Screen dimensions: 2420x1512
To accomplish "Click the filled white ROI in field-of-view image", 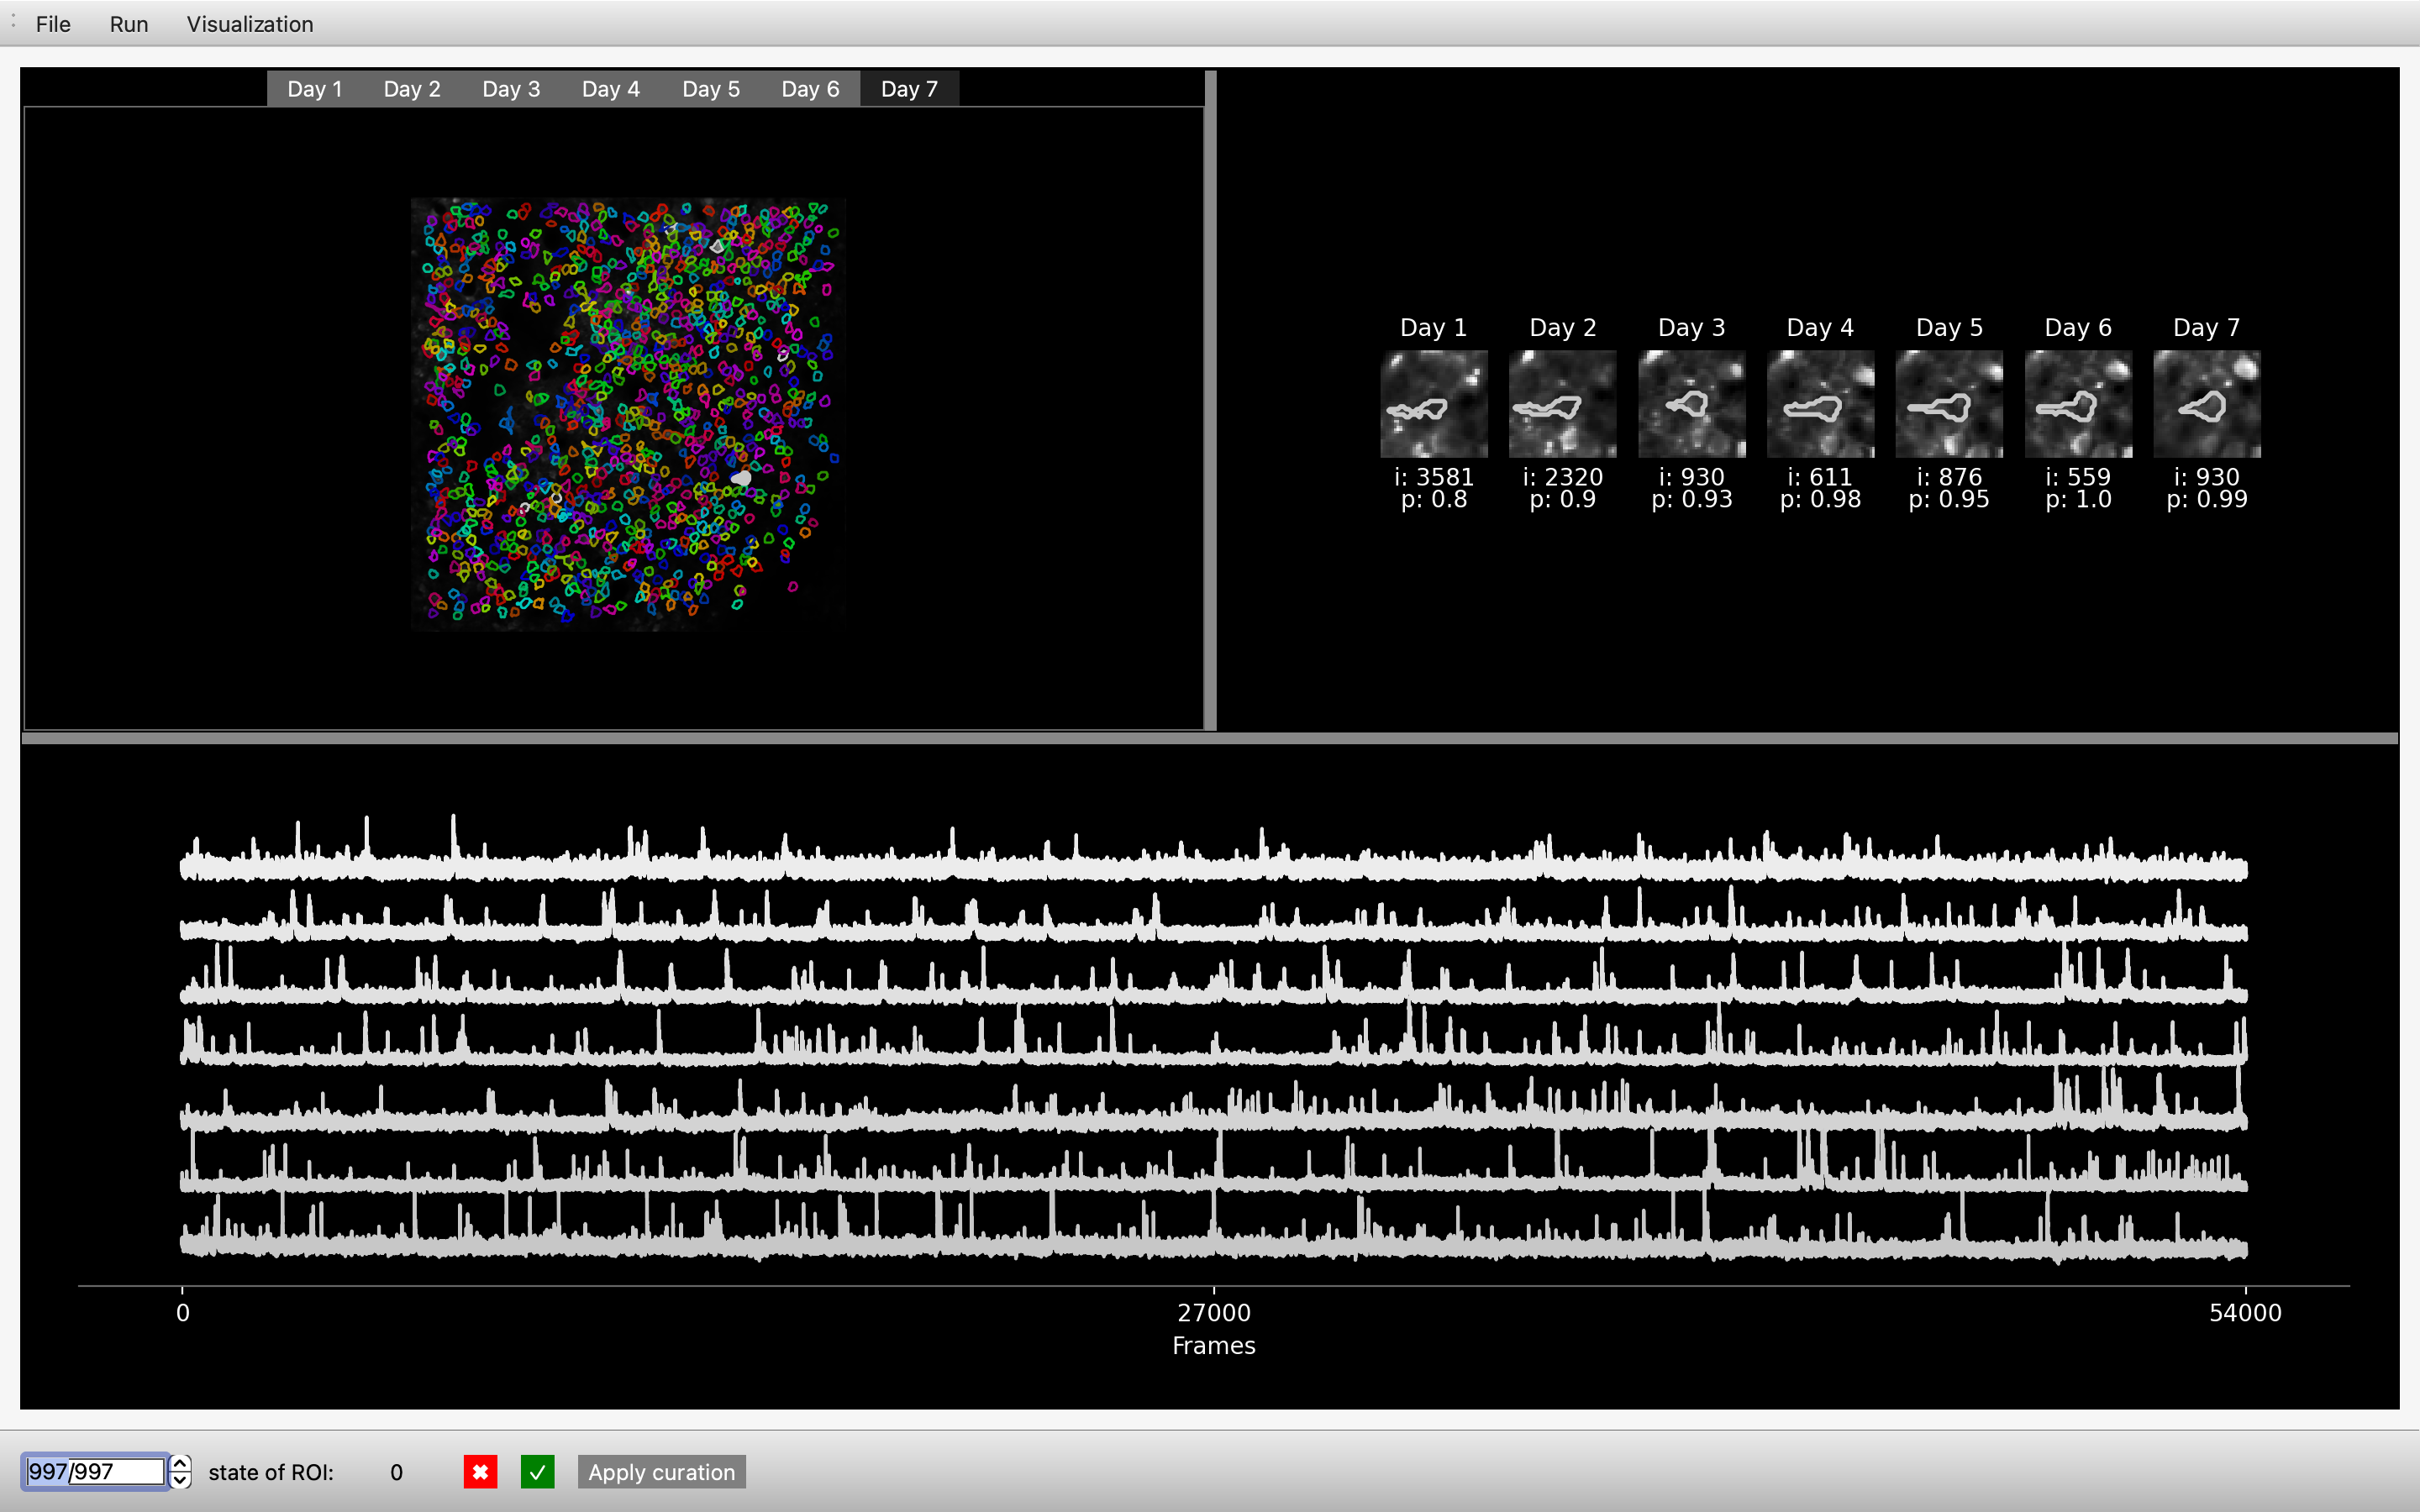I will pyautogui.click(x=741, y=479).
